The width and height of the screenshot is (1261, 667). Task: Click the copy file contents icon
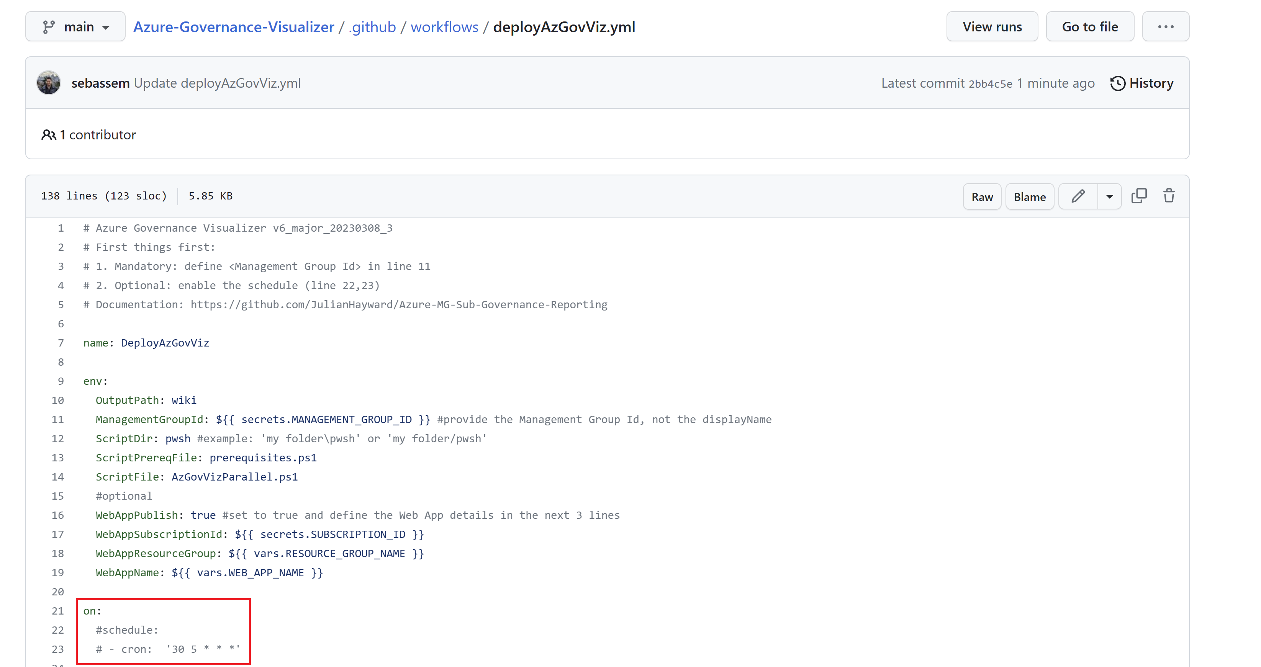(1139, 195)
